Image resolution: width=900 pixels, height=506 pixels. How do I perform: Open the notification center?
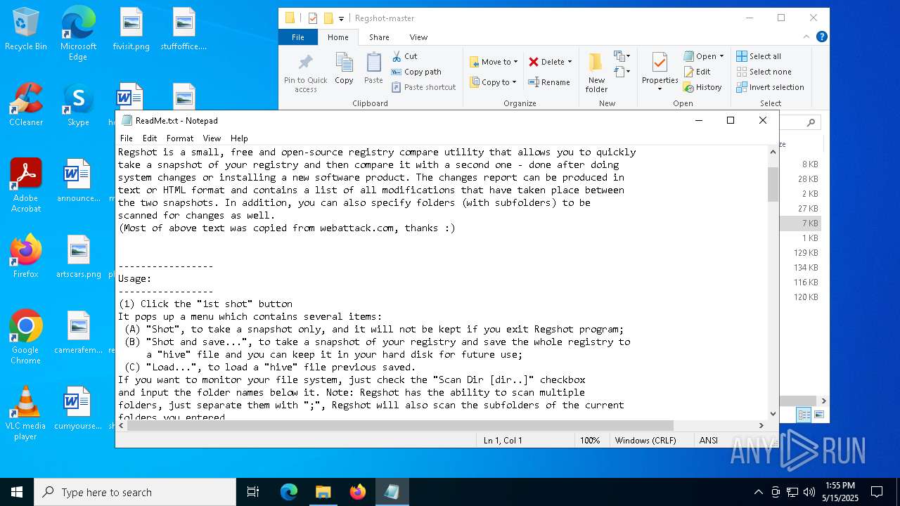click(877, 492)
